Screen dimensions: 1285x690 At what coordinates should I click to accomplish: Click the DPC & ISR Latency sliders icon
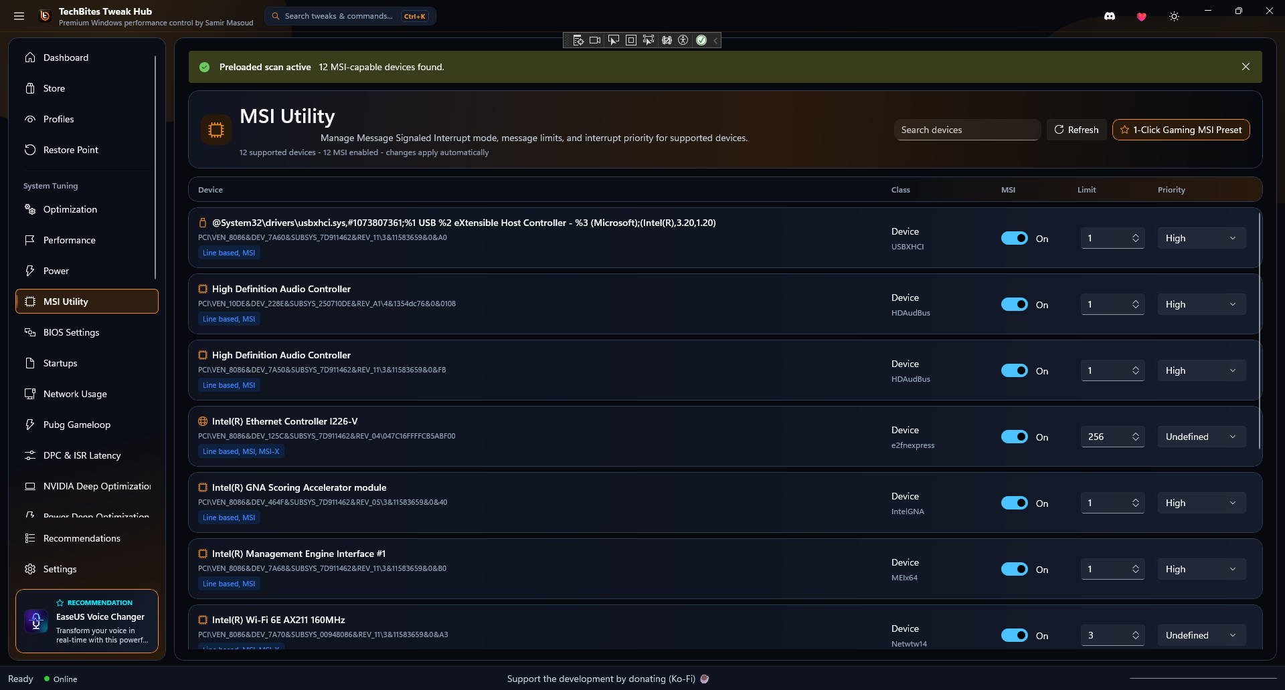coord(30,455)
